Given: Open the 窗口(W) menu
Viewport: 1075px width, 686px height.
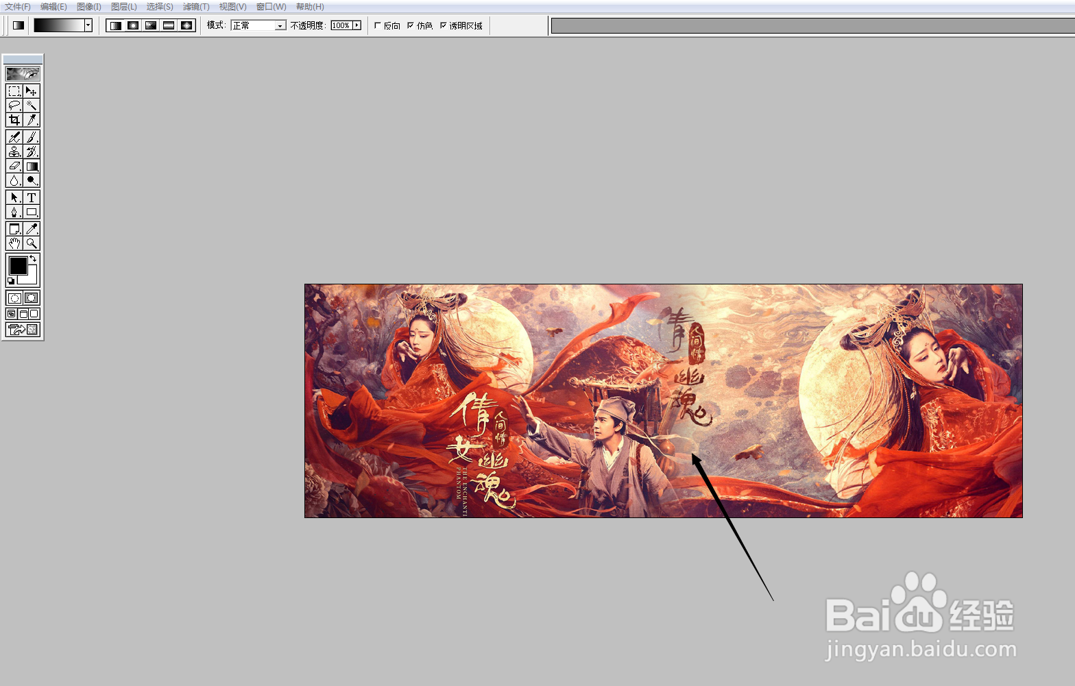Looking at the screenshot, I should pyautogui.click(x=271, y=7).
